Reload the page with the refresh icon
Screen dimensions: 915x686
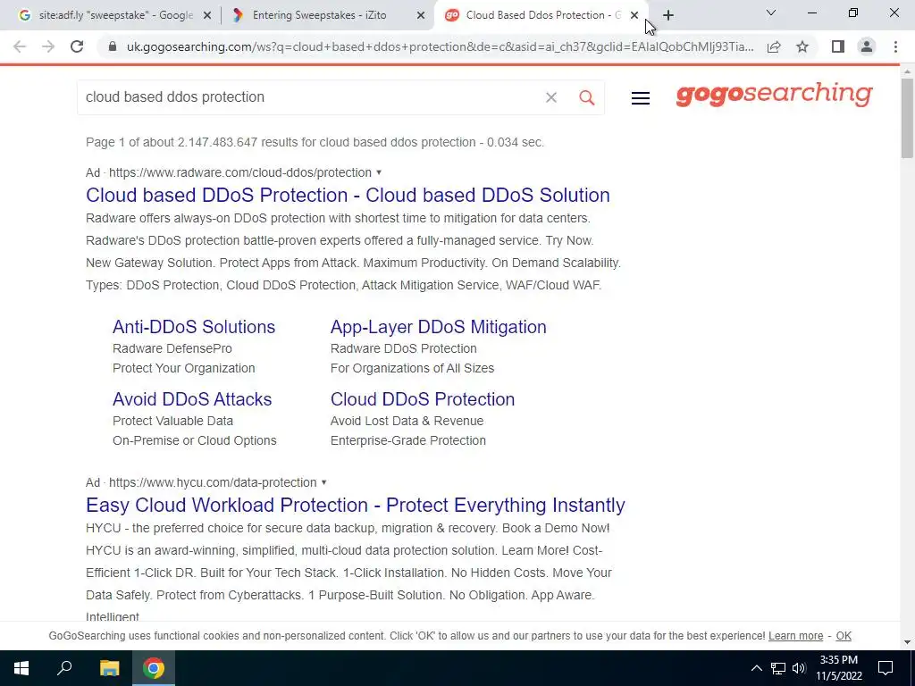coord(77,46)
